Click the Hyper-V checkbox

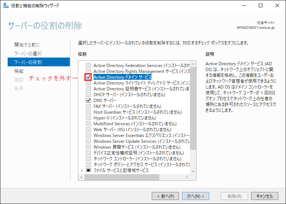pos(88,118)
